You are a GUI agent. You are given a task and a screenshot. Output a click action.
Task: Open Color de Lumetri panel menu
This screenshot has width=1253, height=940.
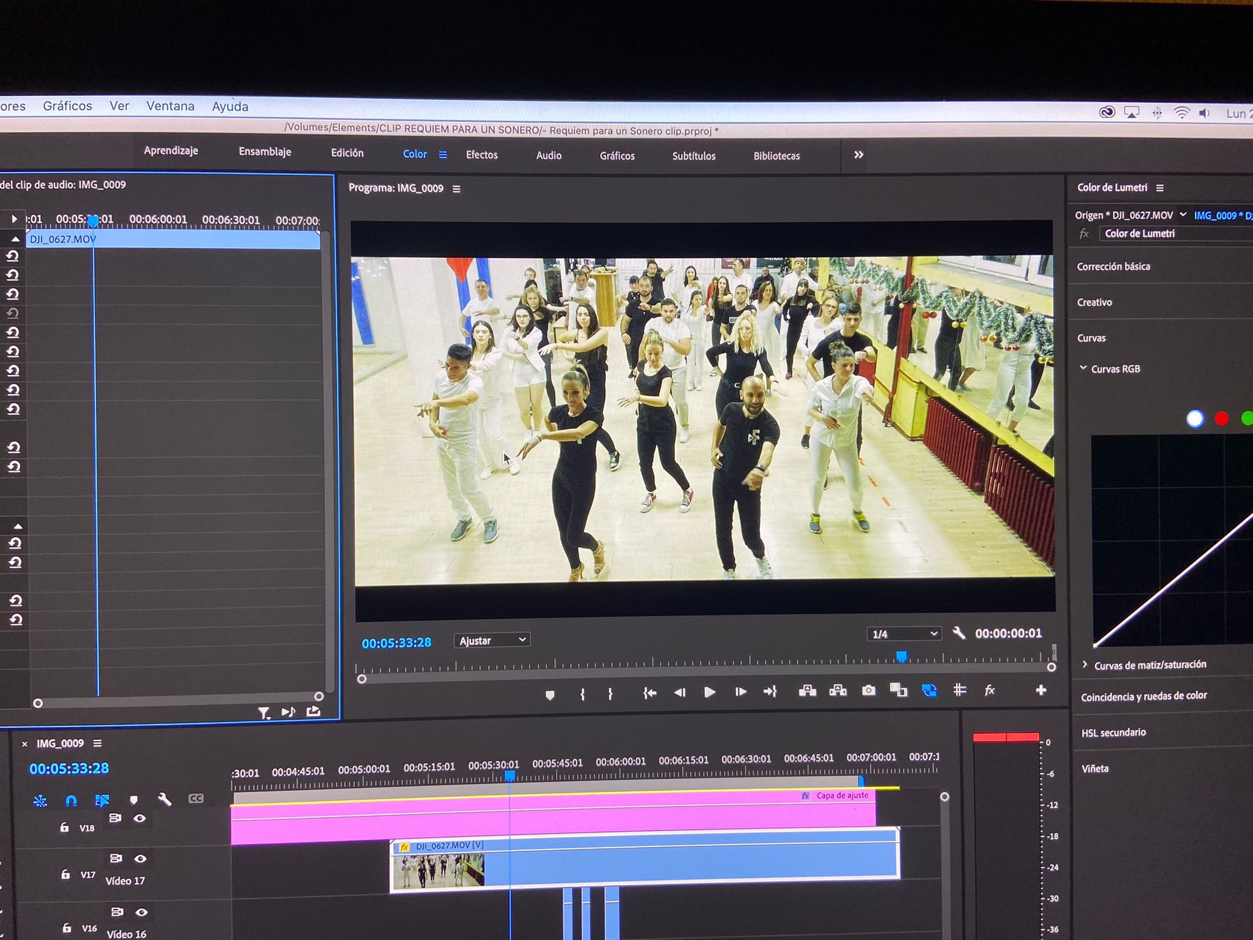tap(1159, 188)
